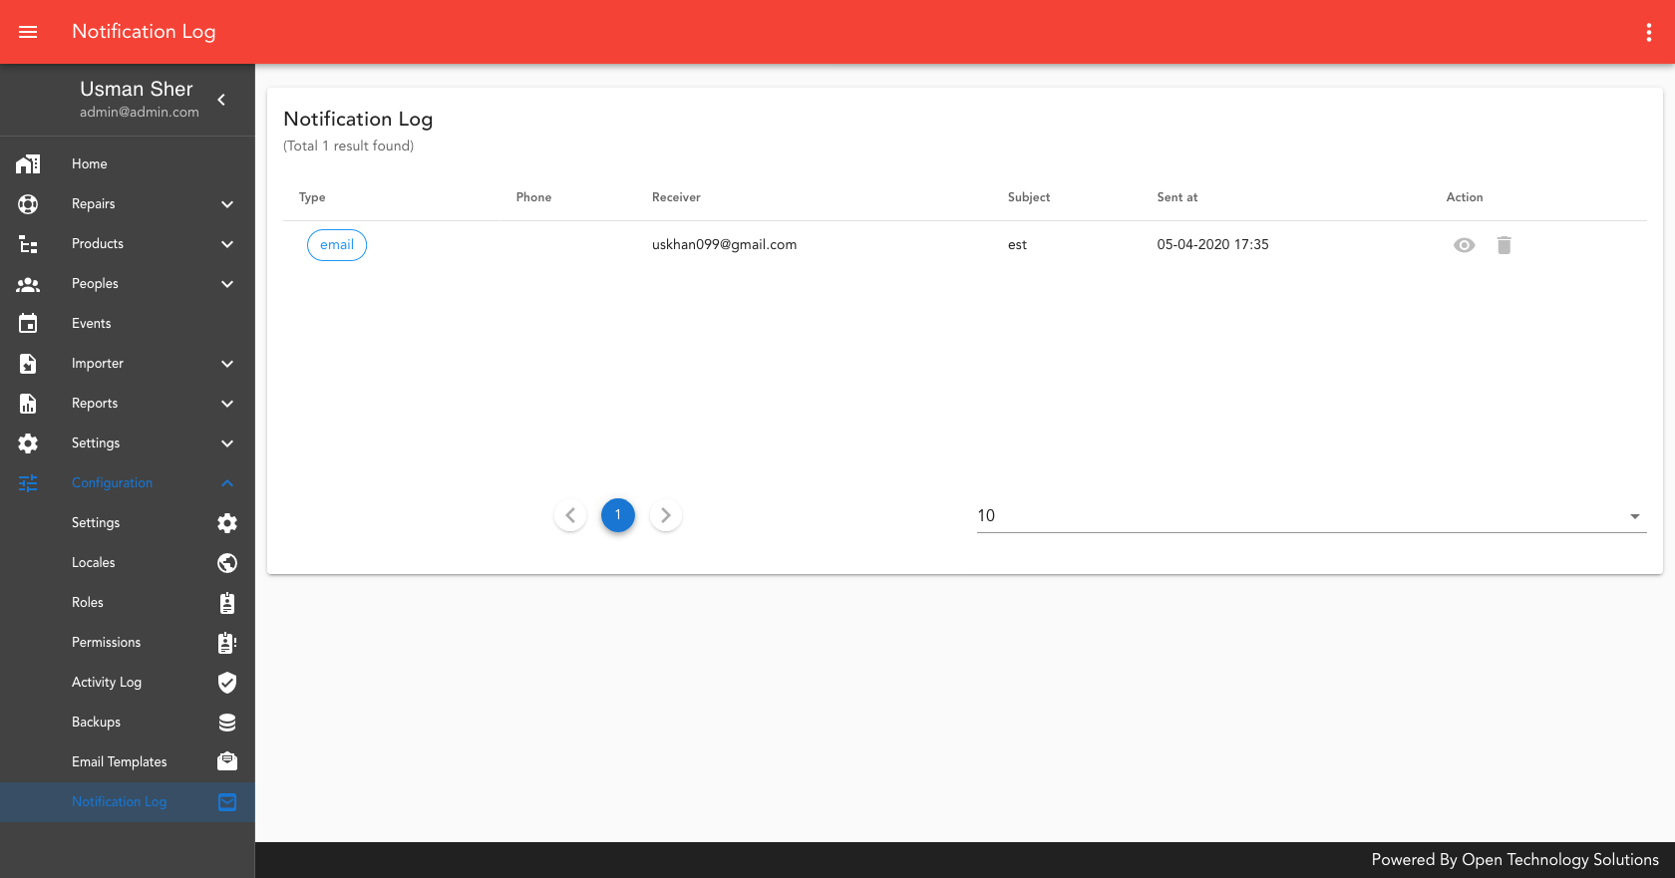
Task: Click the uskhan099@gmail.com receiver cell
Action: click(x=724, y=245)
